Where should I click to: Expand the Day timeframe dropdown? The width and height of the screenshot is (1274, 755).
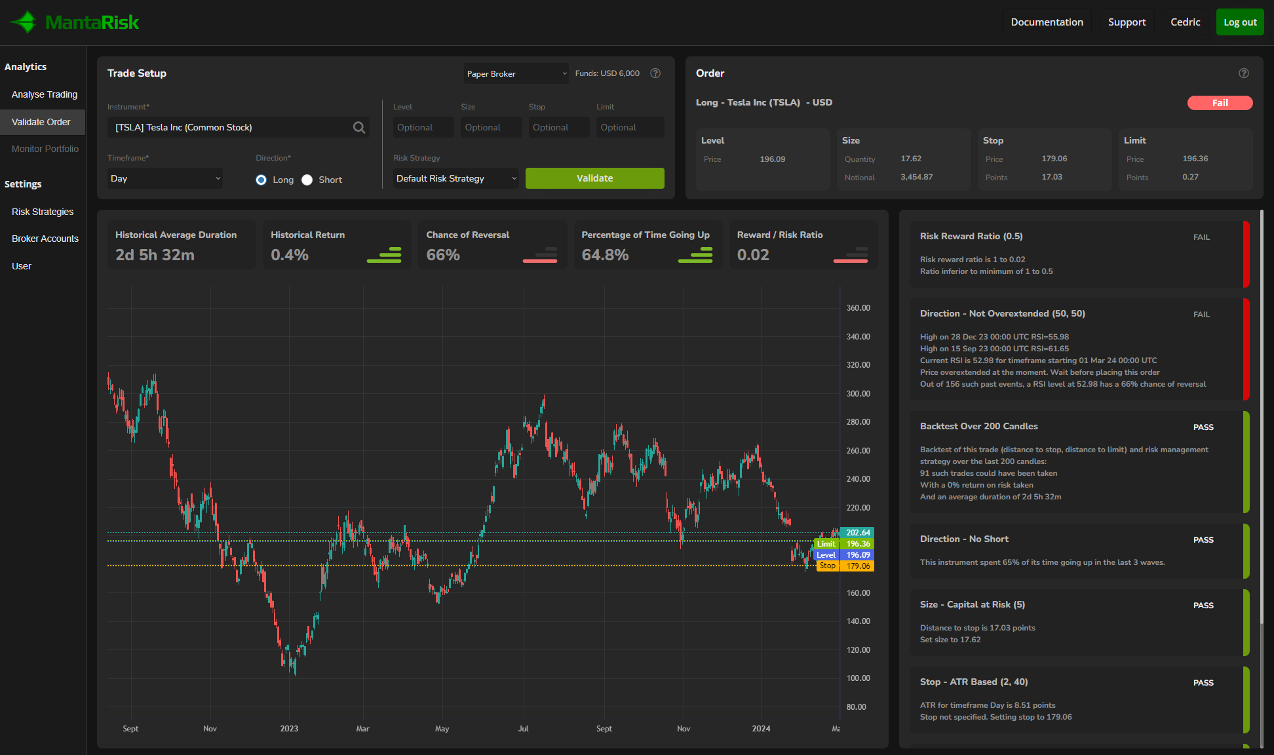[x=165, y=178]
